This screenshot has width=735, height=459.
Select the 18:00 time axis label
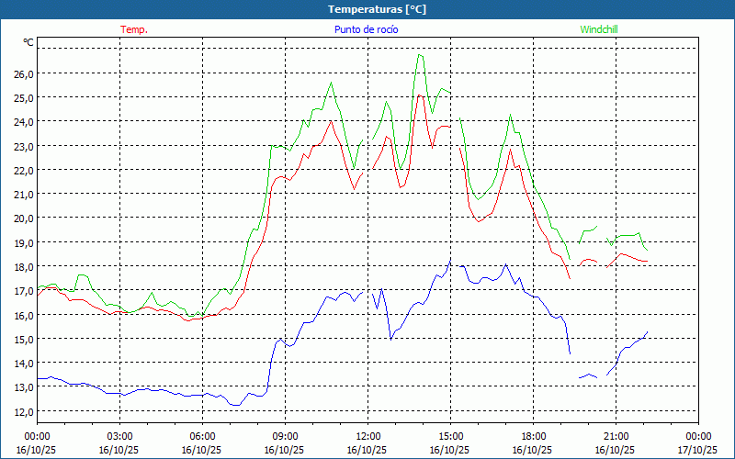point(533,436)
